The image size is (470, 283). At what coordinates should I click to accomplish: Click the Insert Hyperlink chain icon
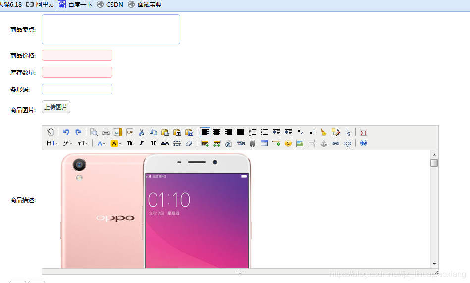click(336, 143)
